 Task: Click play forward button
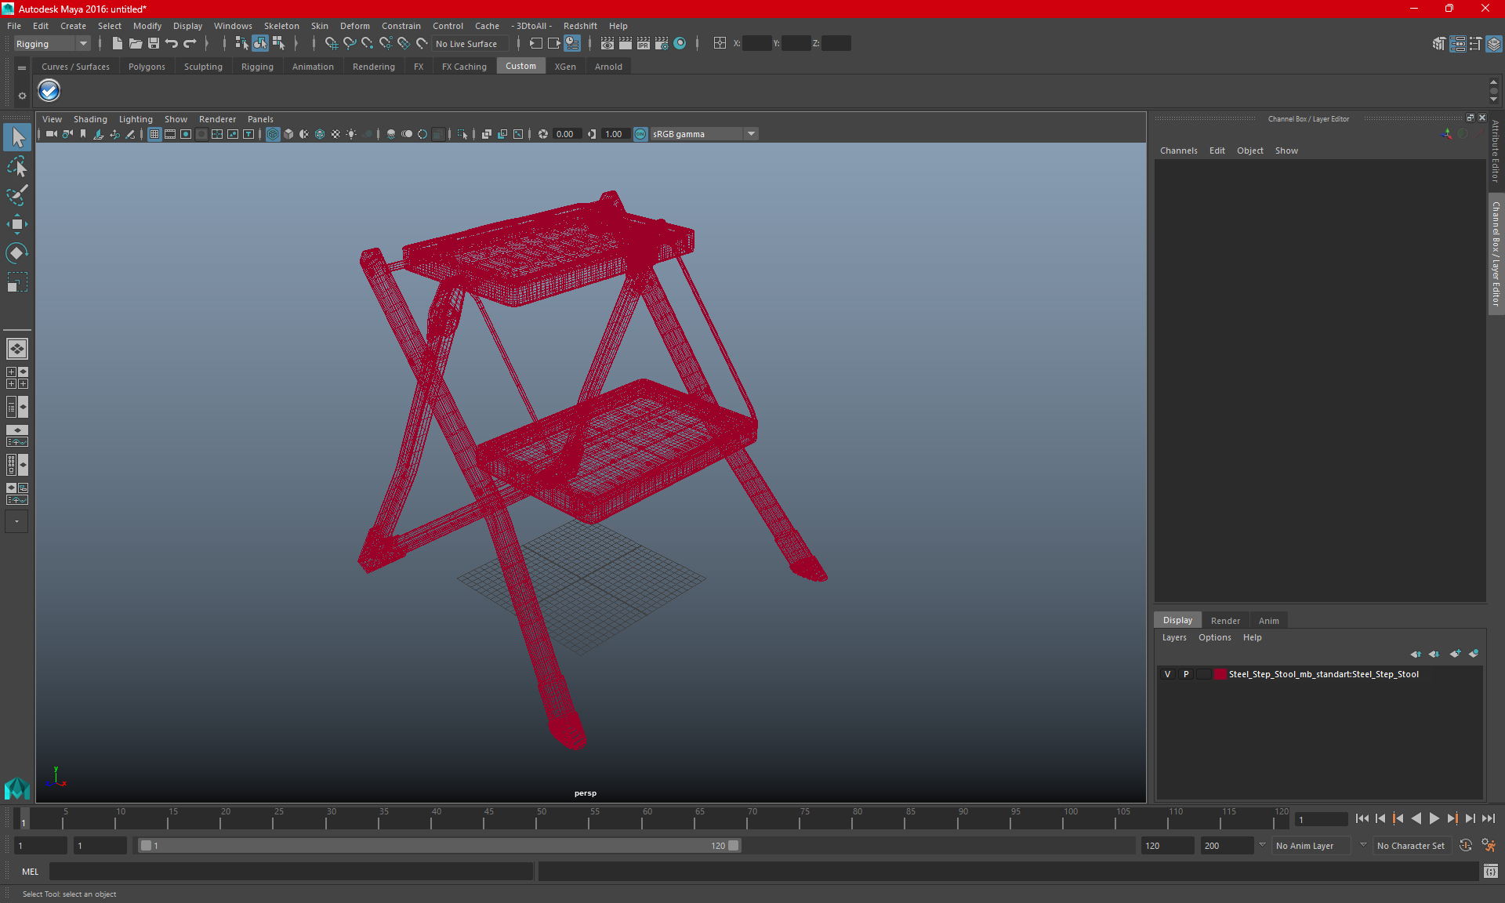click(x=1434, y=818)
